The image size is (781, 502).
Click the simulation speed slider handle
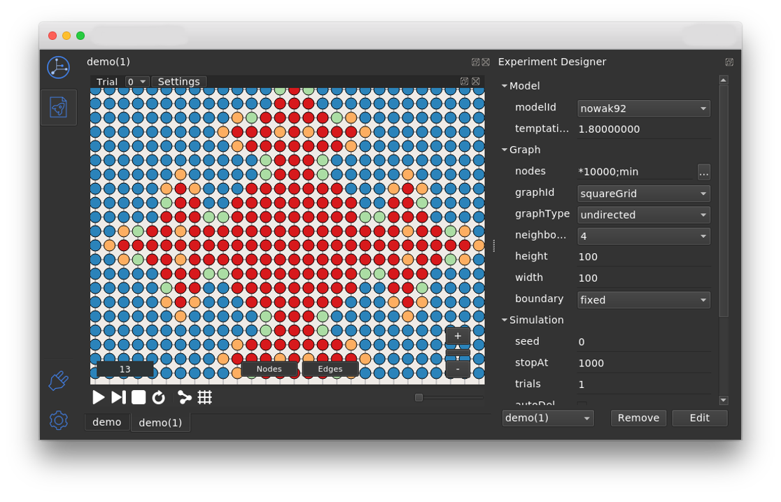point(418,398)
